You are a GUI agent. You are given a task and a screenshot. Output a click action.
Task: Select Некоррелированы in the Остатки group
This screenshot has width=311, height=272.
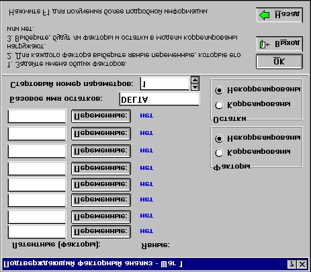click(219, 90)
